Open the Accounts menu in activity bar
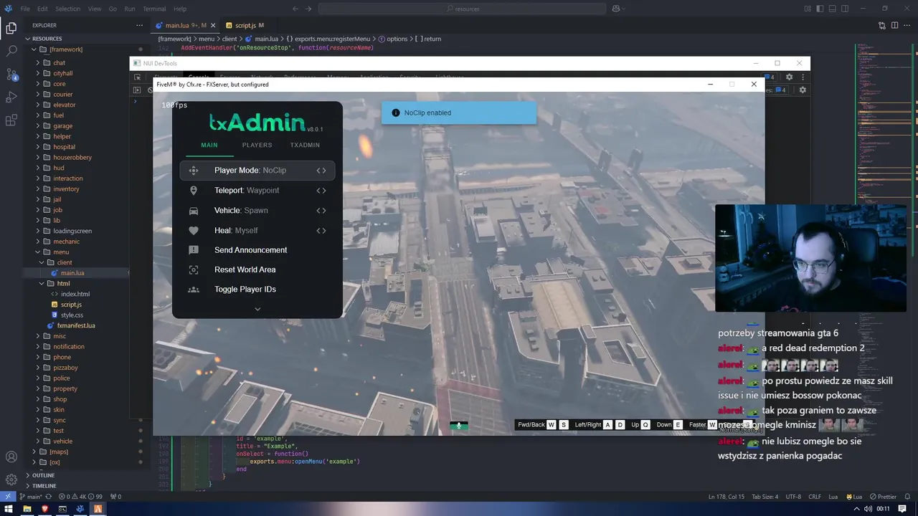 (11, 457)
